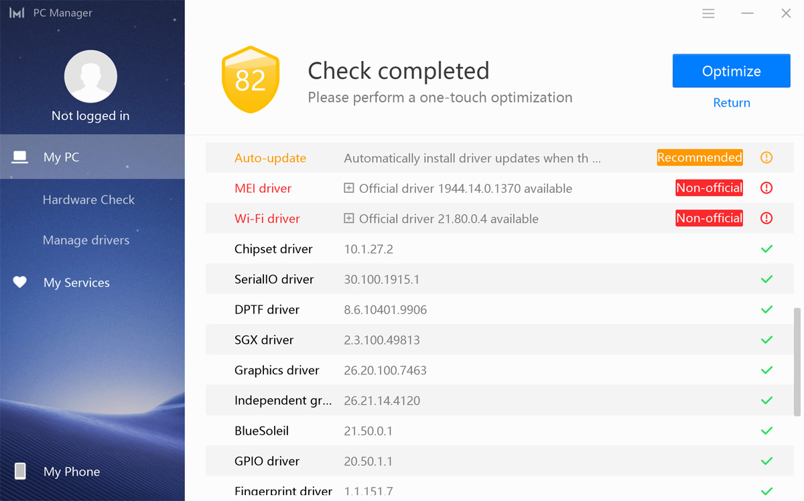
Task: Click the Non-official badge for MEI driver
Action: coord(709,188)
